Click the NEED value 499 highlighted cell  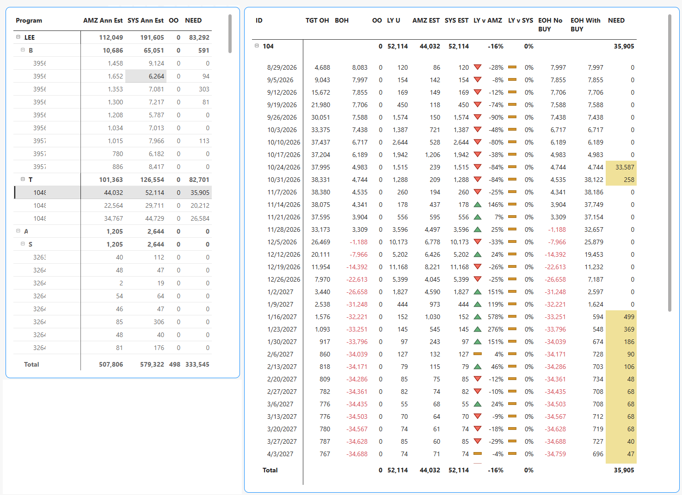(621, 317)
